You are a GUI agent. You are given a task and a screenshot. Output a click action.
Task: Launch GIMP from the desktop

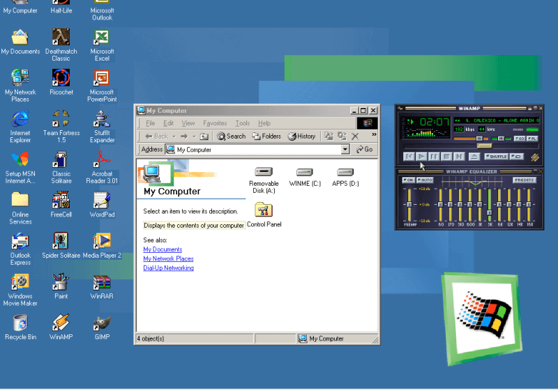click(x=102, y=327)
